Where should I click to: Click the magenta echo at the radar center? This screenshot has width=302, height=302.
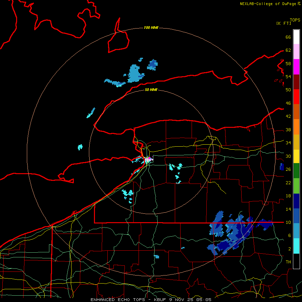click(150, 158)
